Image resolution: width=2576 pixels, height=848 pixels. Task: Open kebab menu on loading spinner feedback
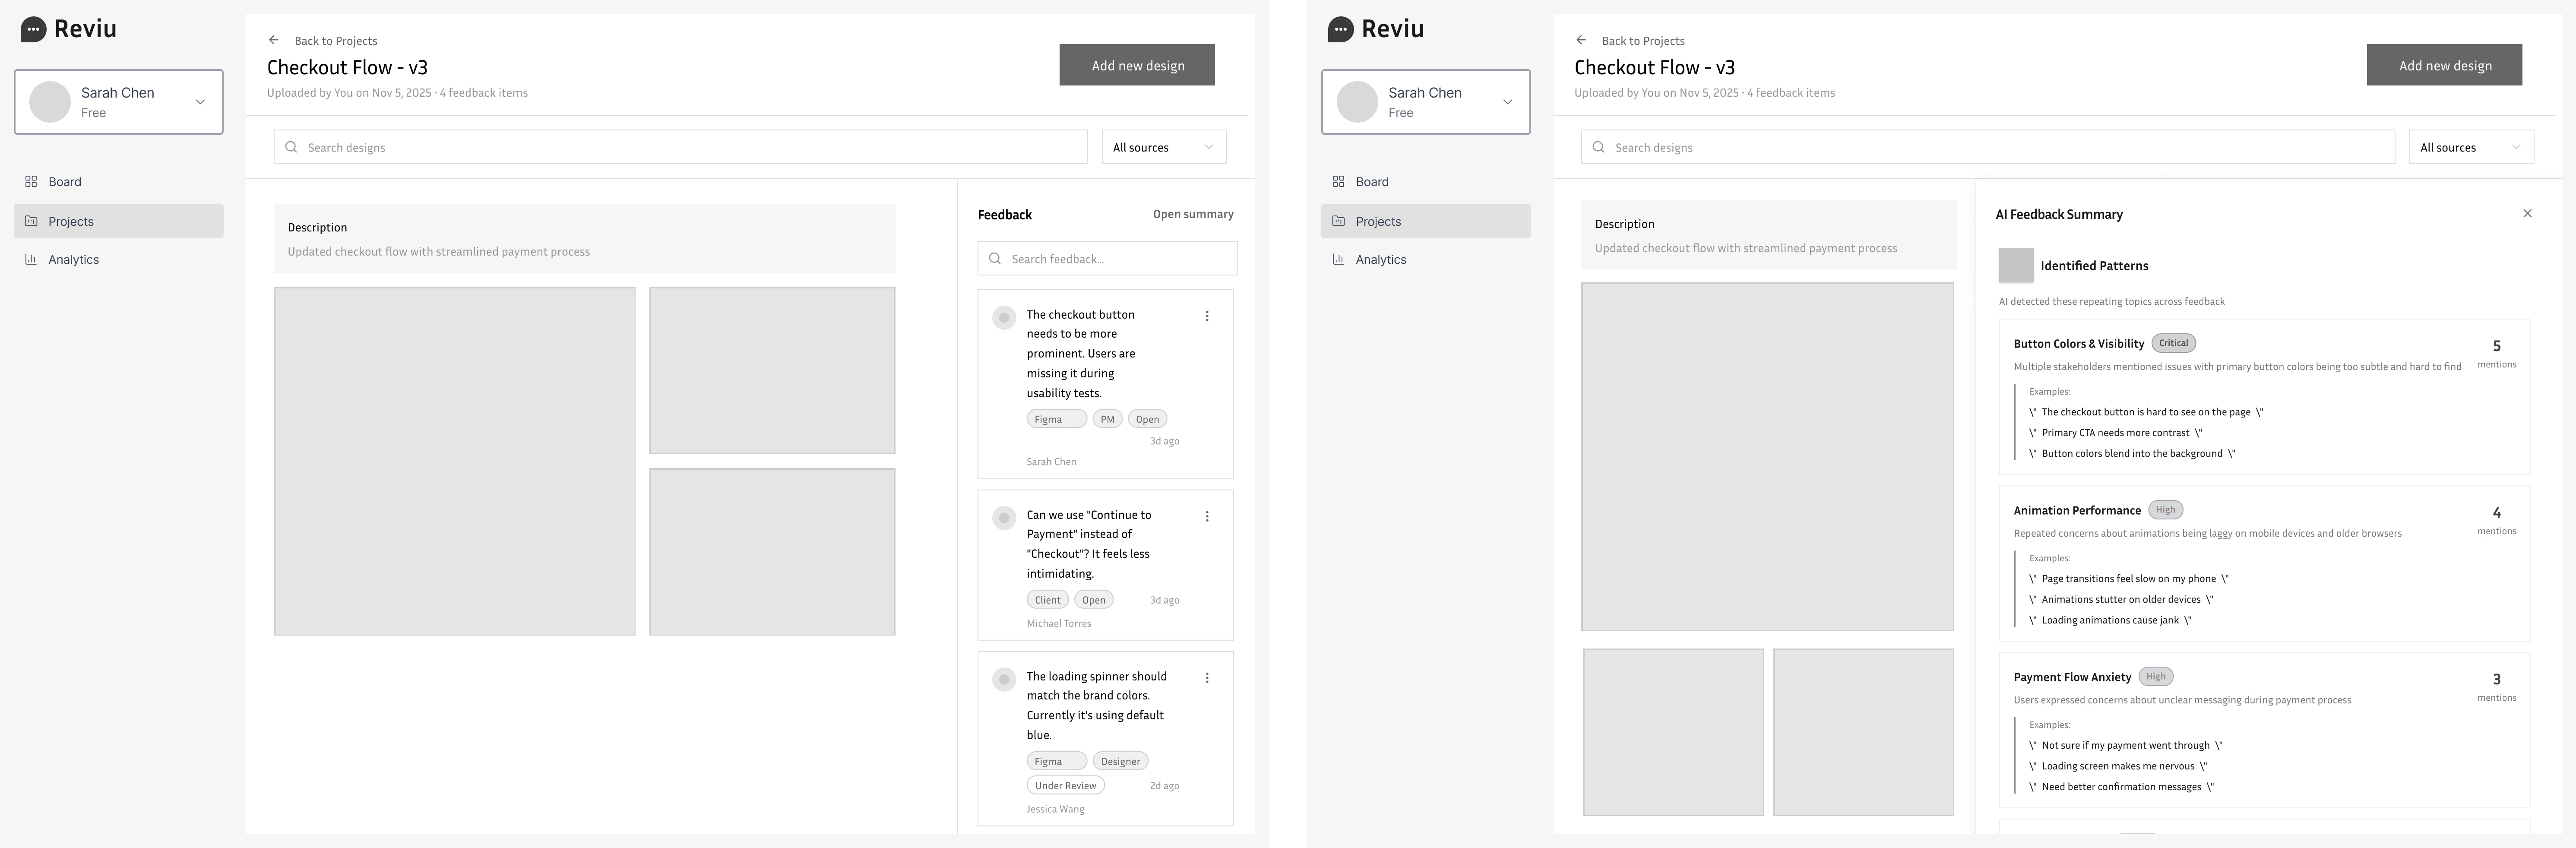(1207, 678)
